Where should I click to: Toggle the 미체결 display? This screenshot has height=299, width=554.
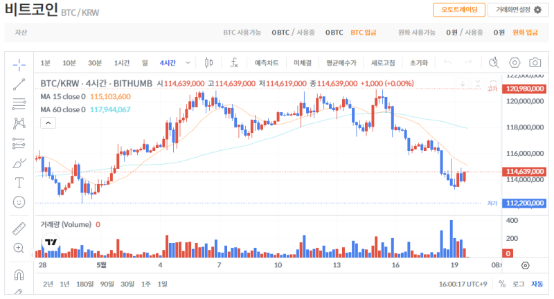303,63
